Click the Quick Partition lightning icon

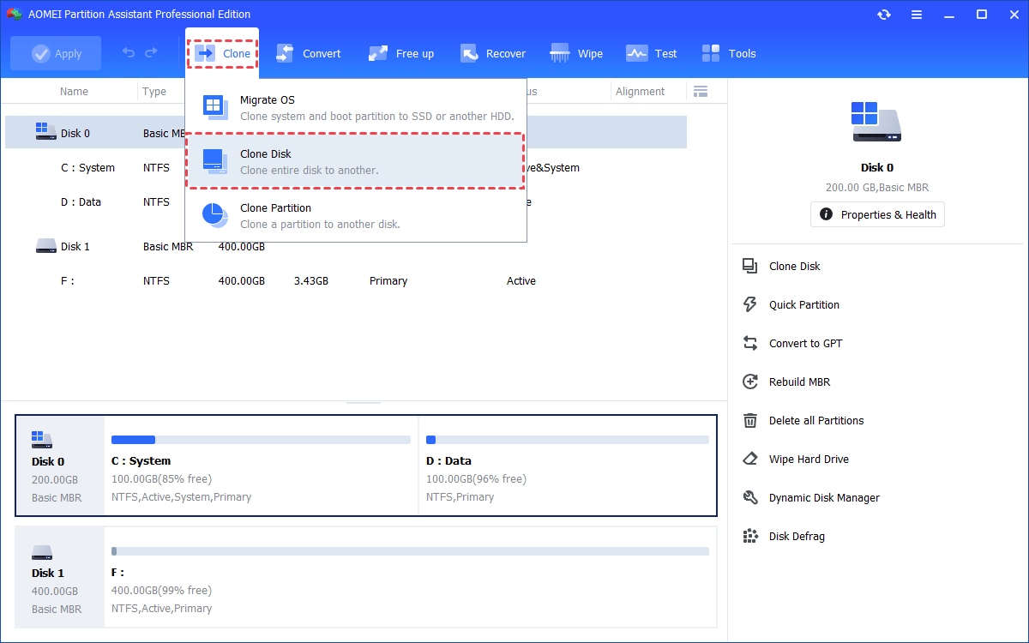click(750, 305)
